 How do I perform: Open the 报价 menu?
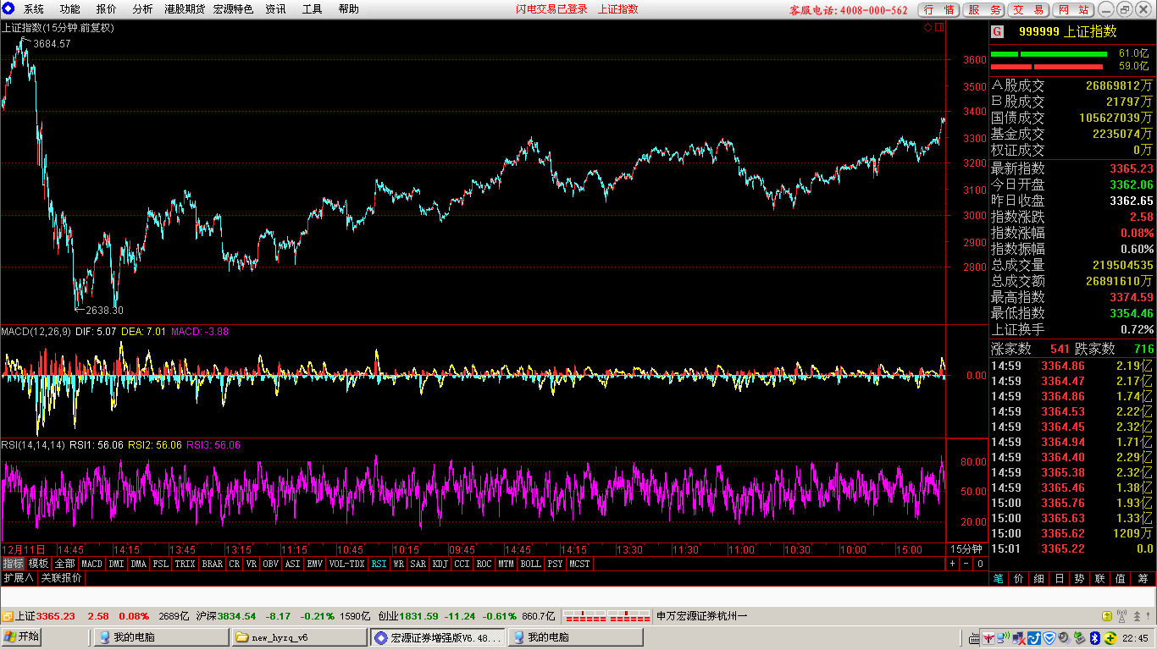click(107, 9)
